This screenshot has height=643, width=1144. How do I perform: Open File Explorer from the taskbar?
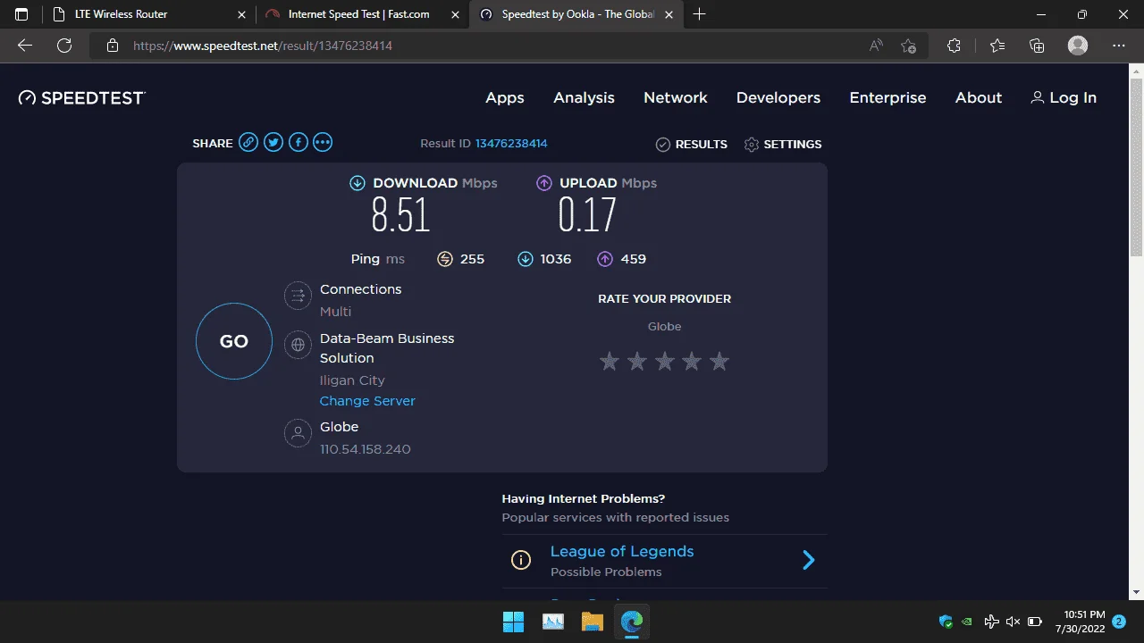pyautogui.click(x=593, y=622)
